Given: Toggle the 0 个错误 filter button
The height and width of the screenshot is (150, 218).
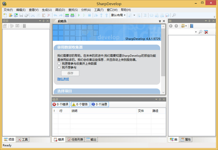Looking at the screenshot, I should [x=61, y=104].
